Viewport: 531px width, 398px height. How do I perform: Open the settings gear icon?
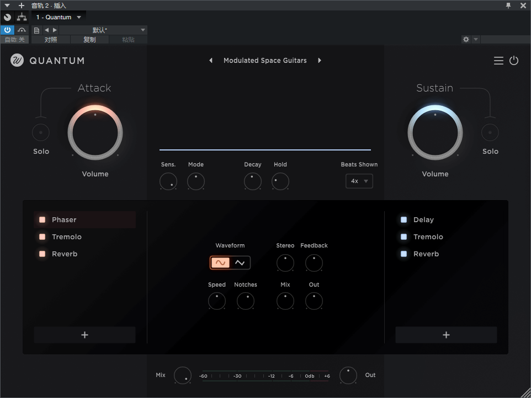466,39
